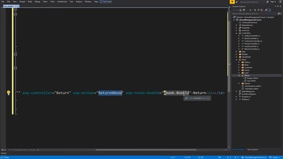Click the Output panel label at bottom

click(4, 153)
